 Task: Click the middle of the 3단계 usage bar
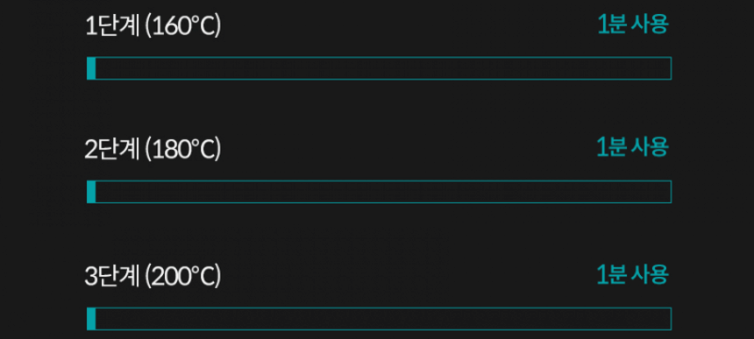(379, 318)
